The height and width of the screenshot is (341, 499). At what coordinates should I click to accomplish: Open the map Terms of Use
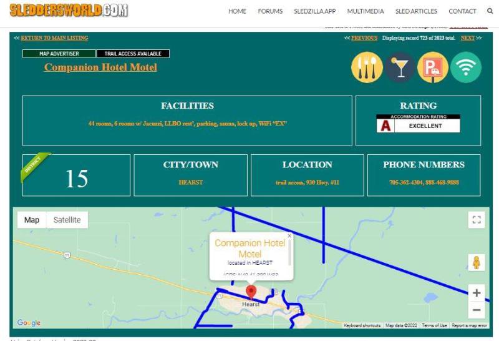(x=434, y=325)
